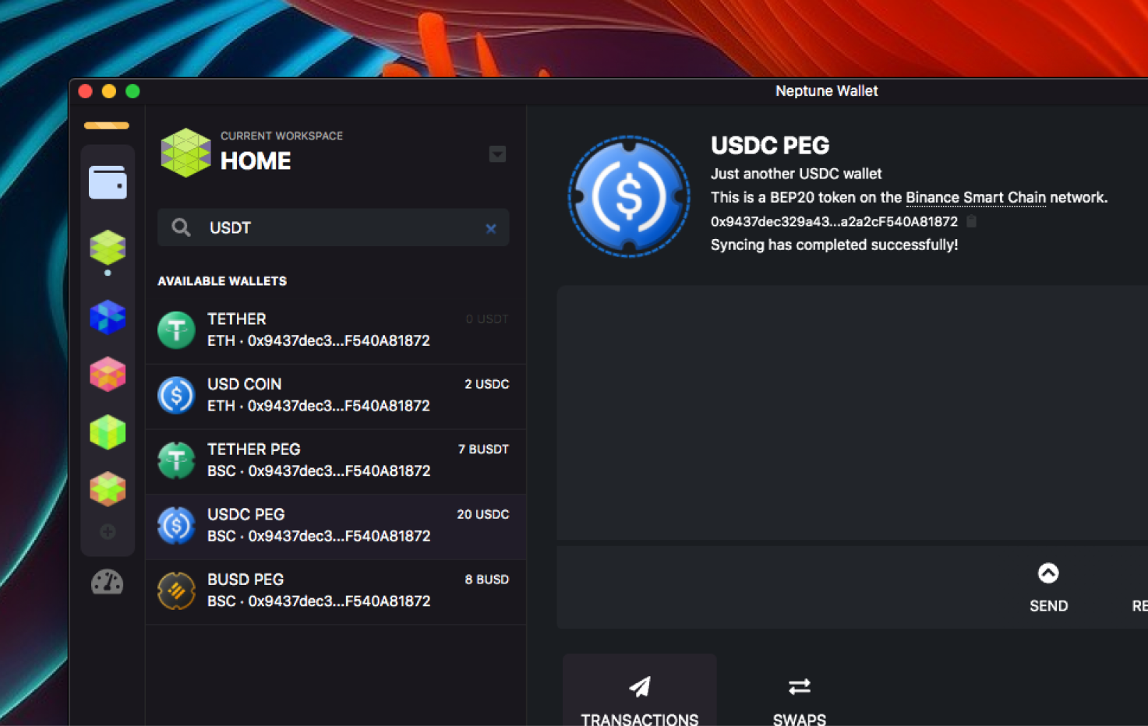This screenshot has height=726, width=1148.
Task: Switch to the pink cube workspace
Action: (108, 375)
